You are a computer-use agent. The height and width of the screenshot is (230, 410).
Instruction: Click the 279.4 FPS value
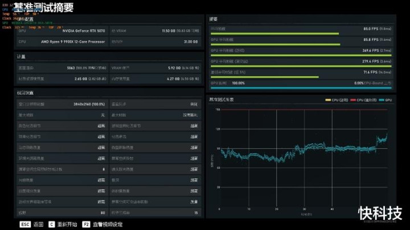point(371,61)
